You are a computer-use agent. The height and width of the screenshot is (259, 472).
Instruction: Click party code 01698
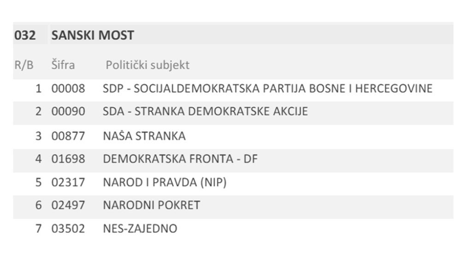68,159
